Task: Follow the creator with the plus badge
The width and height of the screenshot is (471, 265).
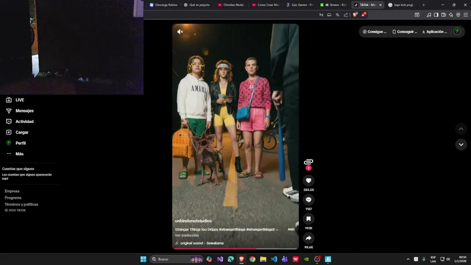Action: (308, 168)
